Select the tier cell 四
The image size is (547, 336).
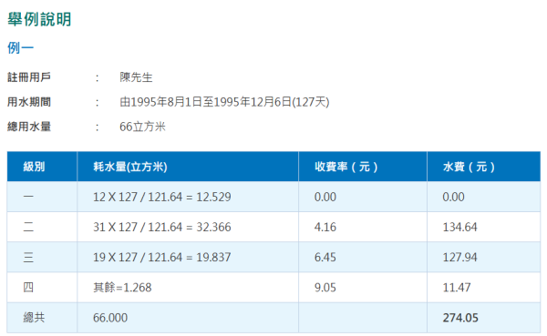click(28, 288)
